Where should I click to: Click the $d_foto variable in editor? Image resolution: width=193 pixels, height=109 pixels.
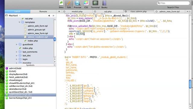pos(80,34)
